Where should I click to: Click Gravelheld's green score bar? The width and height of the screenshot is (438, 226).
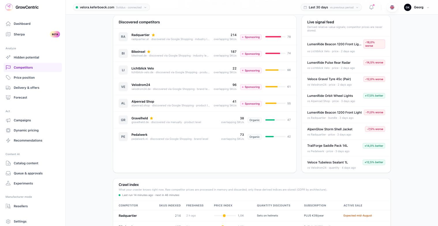275,120
